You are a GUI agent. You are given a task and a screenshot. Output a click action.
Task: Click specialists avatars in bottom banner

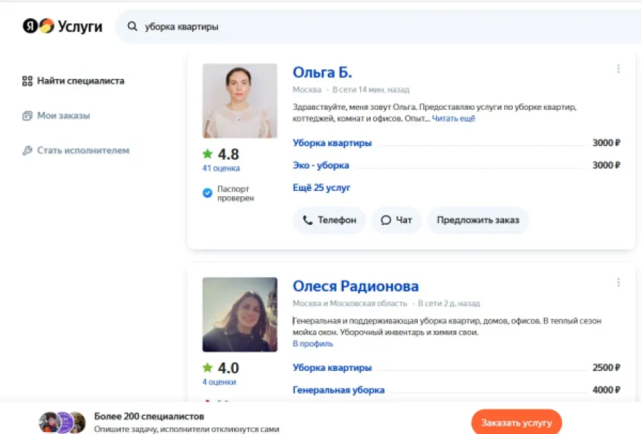[62, 422]
